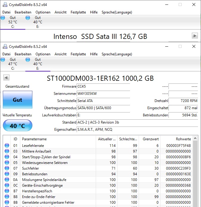This screenshot has height=207, width=201.
Task: Click the SMART table scrollbar up arrow
Action: [x=195, y=138]
